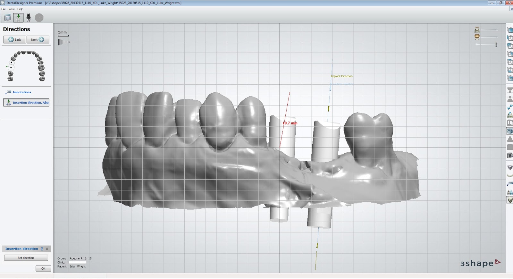The height and width of the screenshot is (279, 513).
Task: Click the Patient: Brian Wright text
Action: click(x=71, y=266)
